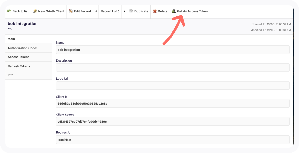
Task: Click the Created date text
Action: click(x=271, y=24)
